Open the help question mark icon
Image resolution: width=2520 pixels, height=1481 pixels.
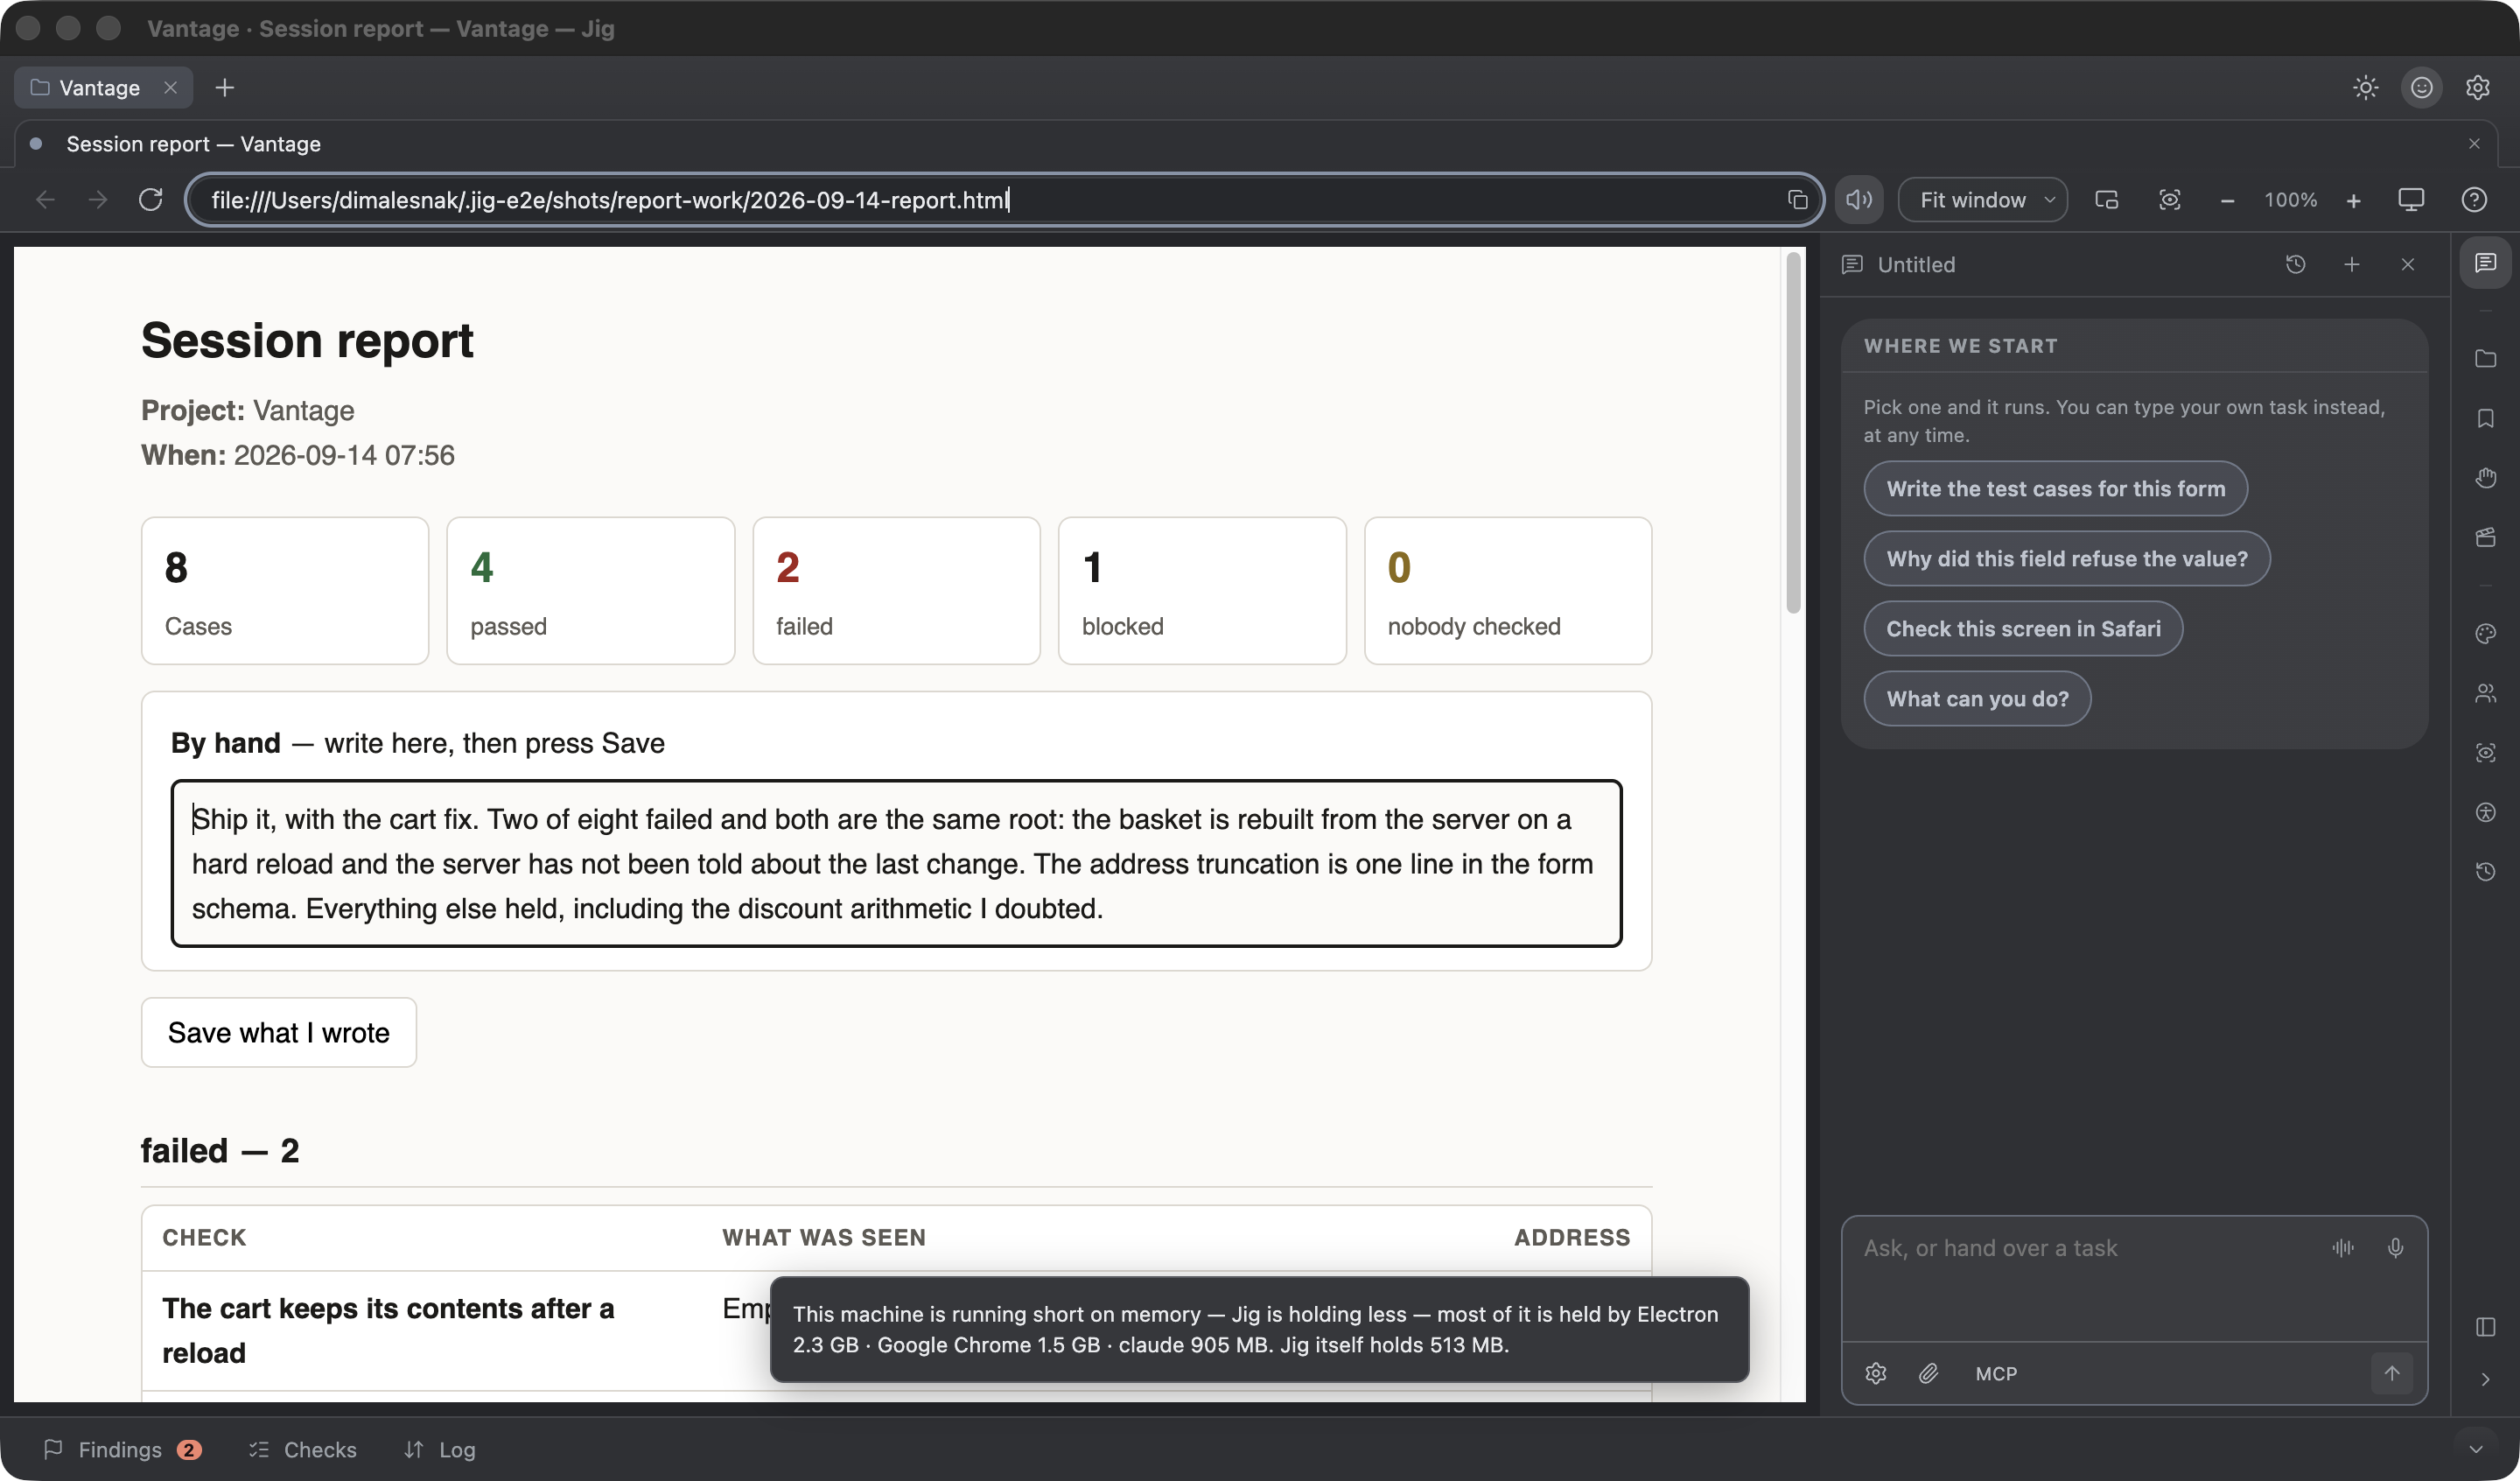pos(2474,200)
